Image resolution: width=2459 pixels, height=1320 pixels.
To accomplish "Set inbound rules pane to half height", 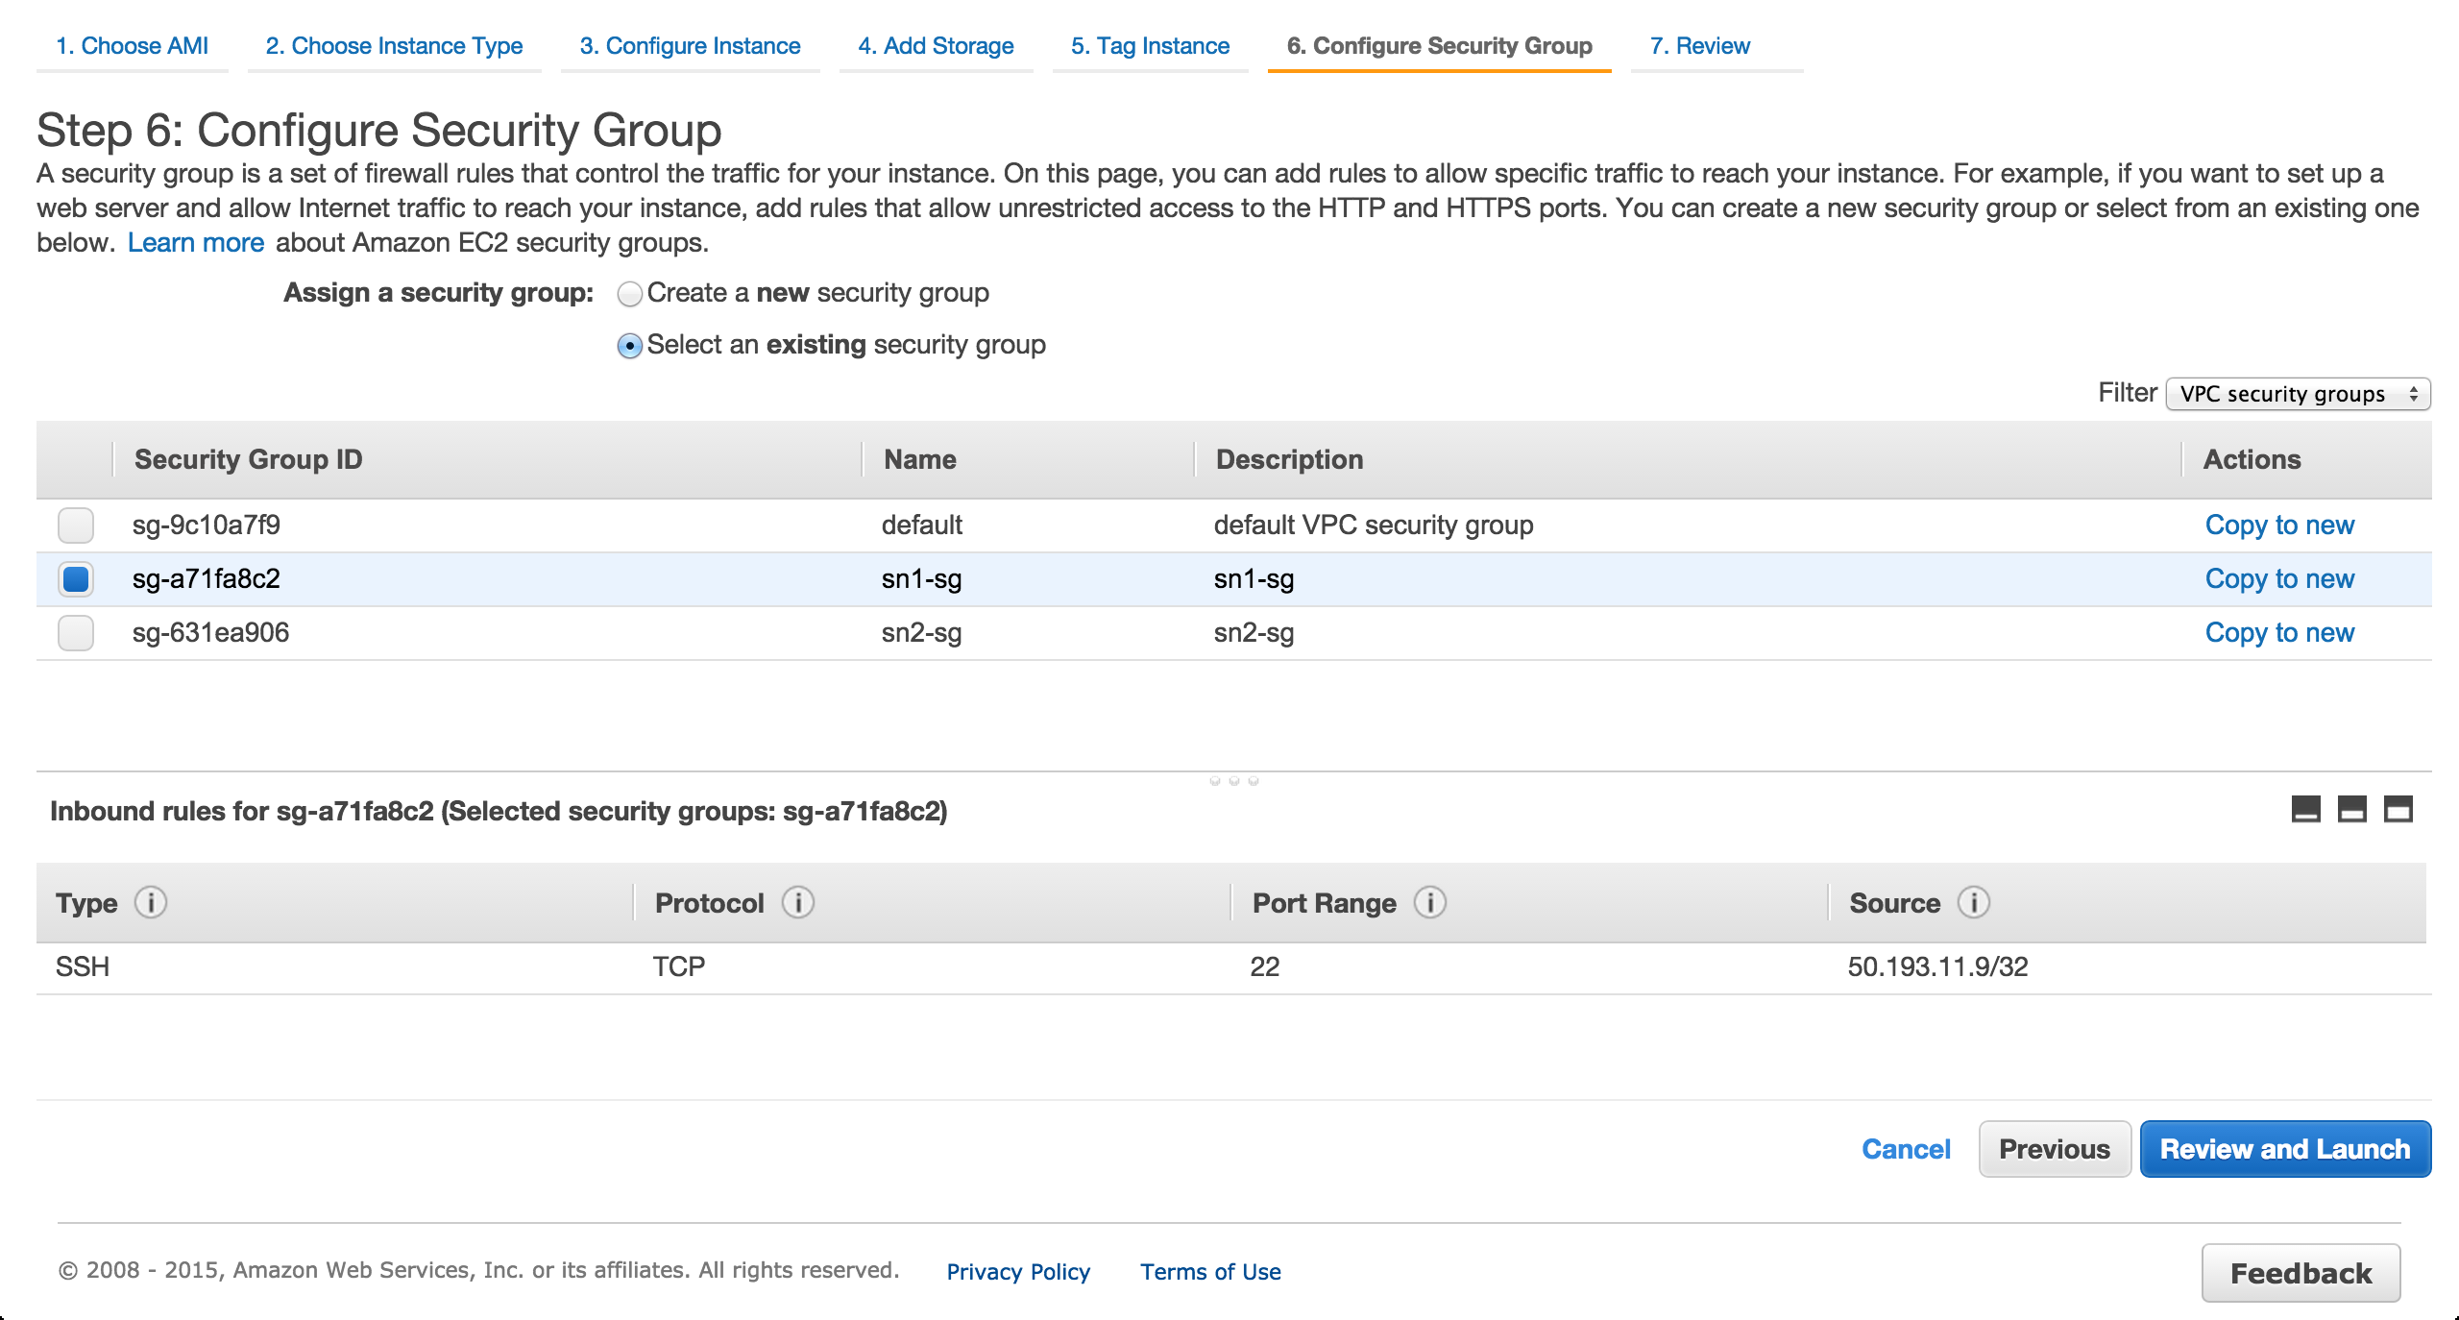I will pos(2351,809).
